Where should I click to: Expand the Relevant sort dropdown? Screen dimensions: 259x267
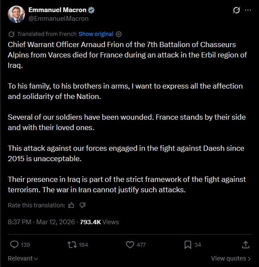click(x=23, y=258)
